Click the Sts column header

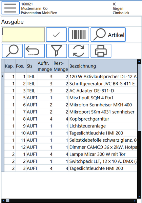tap(32, 66)
